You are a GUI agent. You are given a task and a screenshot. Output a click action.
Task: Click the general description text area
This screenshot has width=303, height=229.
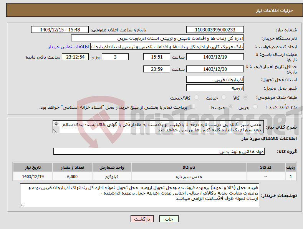tap(158, 127)
